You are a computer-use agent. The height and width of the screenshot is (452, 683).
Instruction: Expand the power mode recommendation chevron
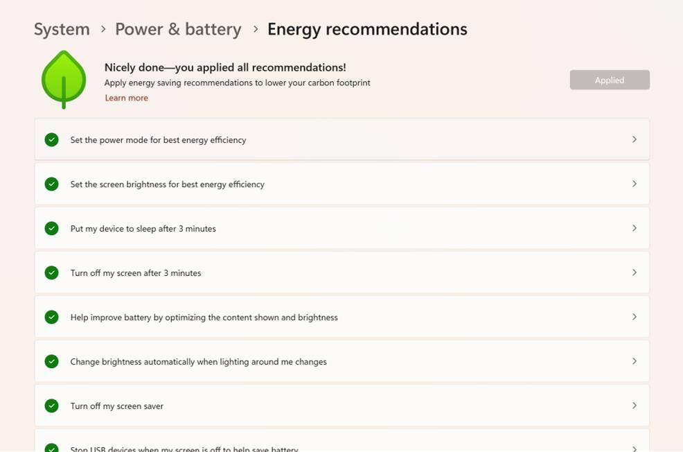[x=634, y=139]
